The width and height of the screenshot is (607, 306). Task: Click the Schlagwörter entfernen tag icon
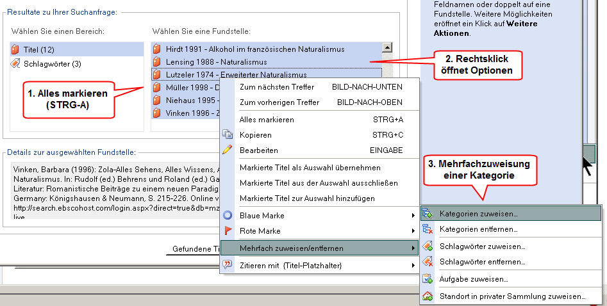point(428,262)
